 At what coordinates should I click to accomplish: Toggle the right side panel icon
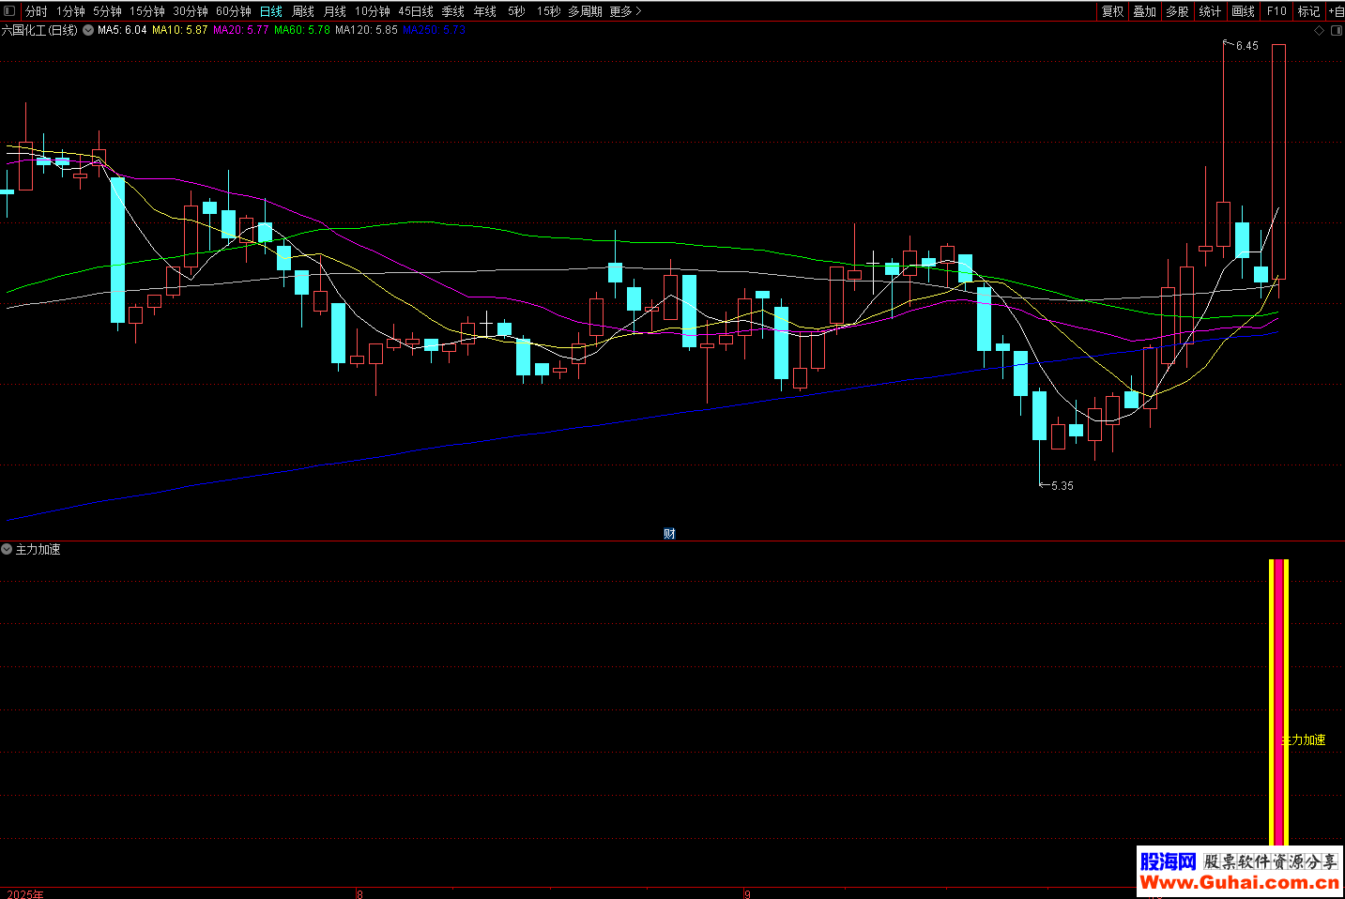[x=1336, y=30]
